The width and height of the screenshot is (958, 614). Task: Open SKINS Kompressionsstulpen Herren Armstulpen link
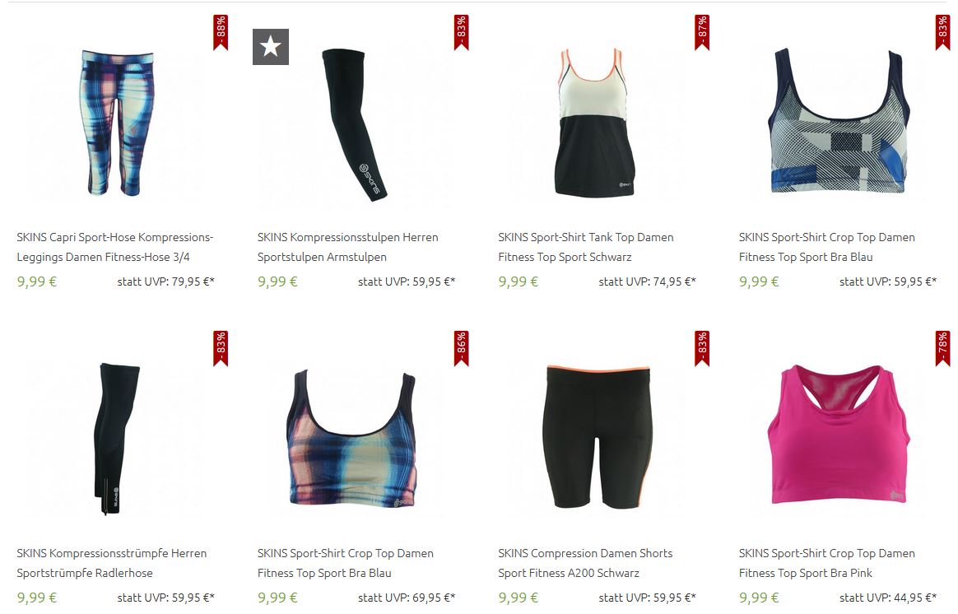click(347, 247)
